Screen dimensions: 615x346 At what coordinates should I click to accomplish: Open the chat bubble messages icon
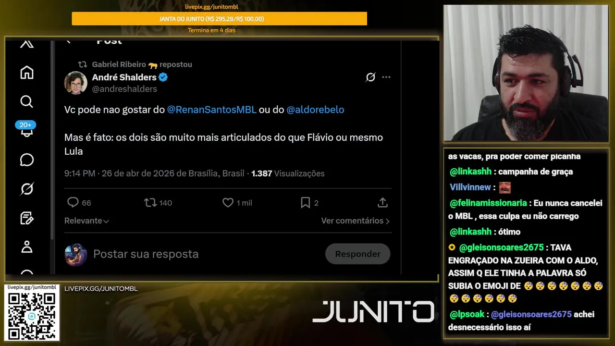27,160
